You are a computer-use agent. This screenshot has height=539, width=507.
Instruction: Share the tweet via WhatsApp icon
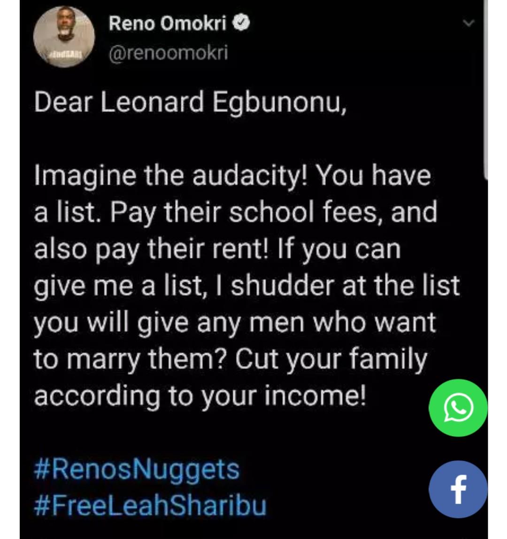458,408
